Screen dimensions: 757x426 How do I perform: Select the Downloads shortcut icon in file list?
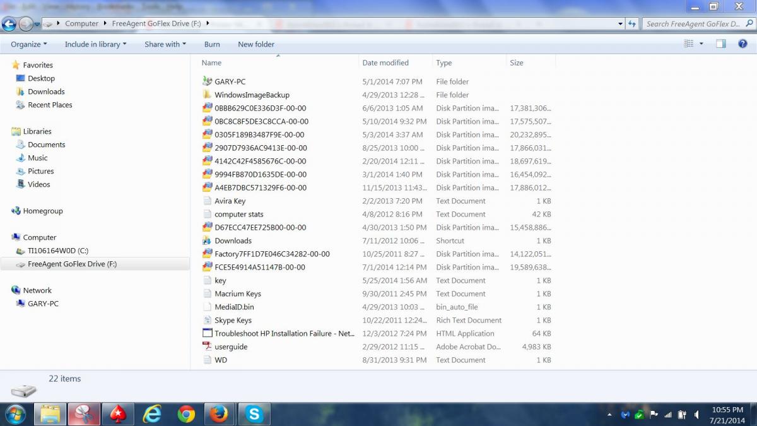[207, 240]
